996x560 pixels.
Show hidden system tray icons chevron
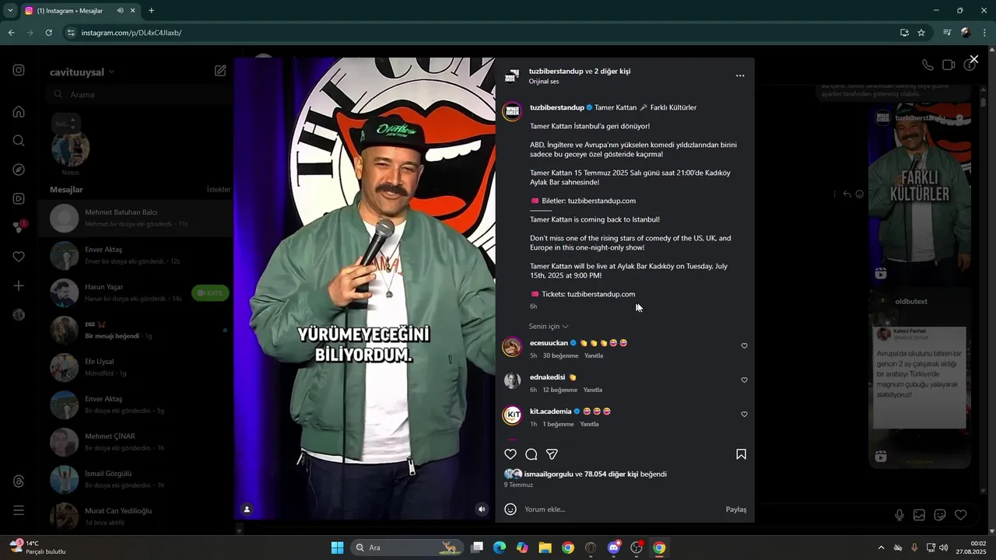point(881,548)
